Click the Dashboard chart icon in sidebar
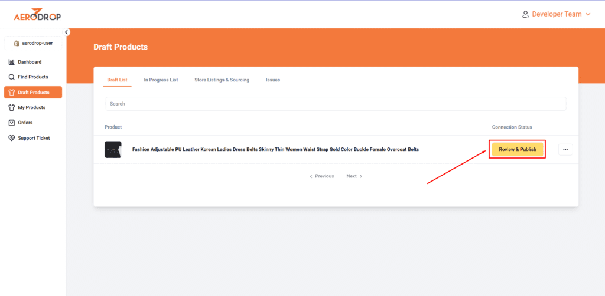Image resolution: width=605 pixels, height=296 pixels. (x=12, y=62)
